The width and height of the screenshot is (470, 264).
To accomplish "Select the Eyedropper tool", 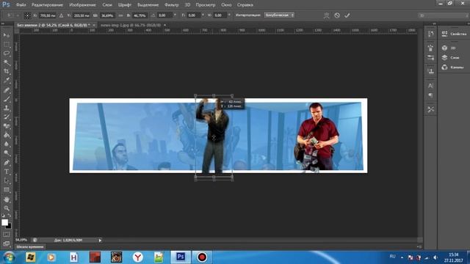I will [x=7, y=81].
